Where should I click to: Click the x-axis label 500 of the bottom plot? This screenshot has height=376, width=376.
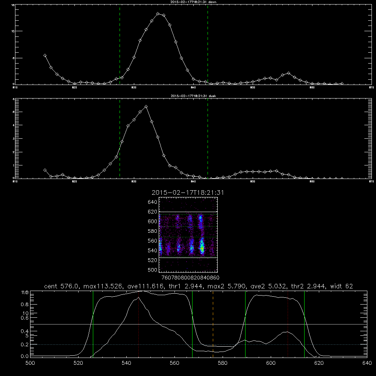click(30, 363)
